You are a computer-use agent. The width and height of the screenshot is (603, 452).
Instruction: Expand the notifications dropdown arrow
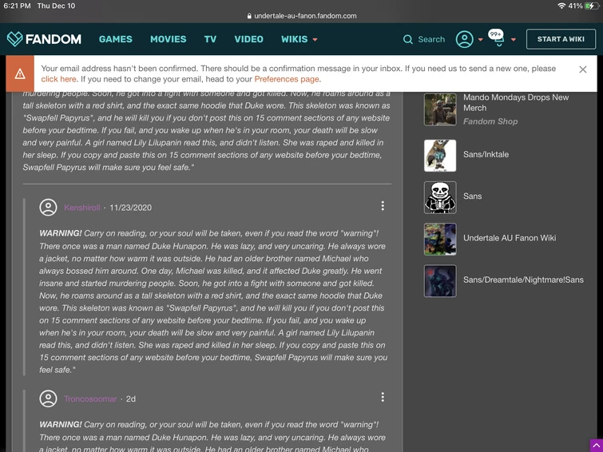pyautogui.click(x=514, y=40)
